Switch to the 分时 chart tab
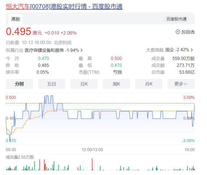The height and width of the screenshot is (175, 207). point(19,84)
